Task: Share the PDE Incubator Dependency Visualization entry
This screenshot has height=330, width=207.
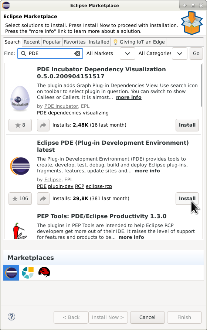Action: click(x=43, y=125)
